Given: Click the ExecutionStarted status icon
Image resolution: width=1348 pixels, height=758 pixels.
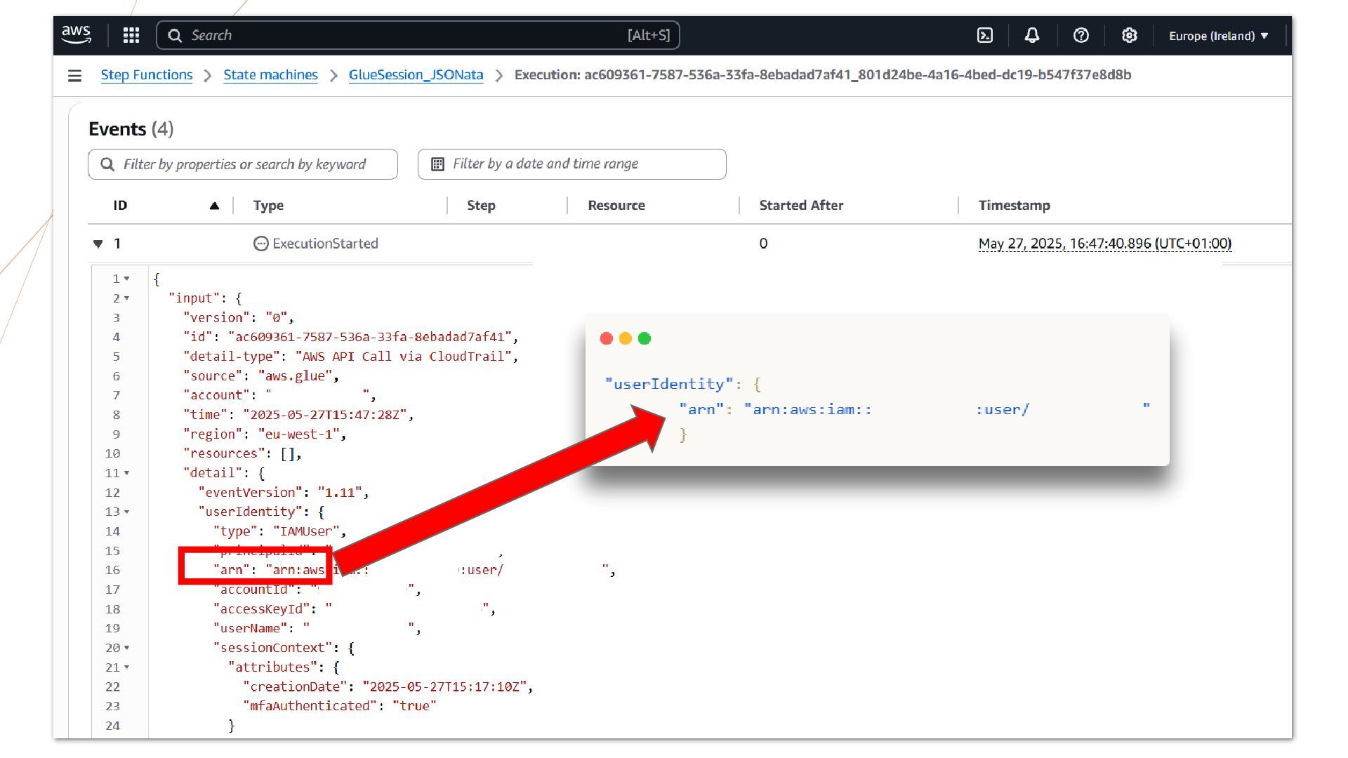Looking at the screenshot, I should tap(260, 244).
